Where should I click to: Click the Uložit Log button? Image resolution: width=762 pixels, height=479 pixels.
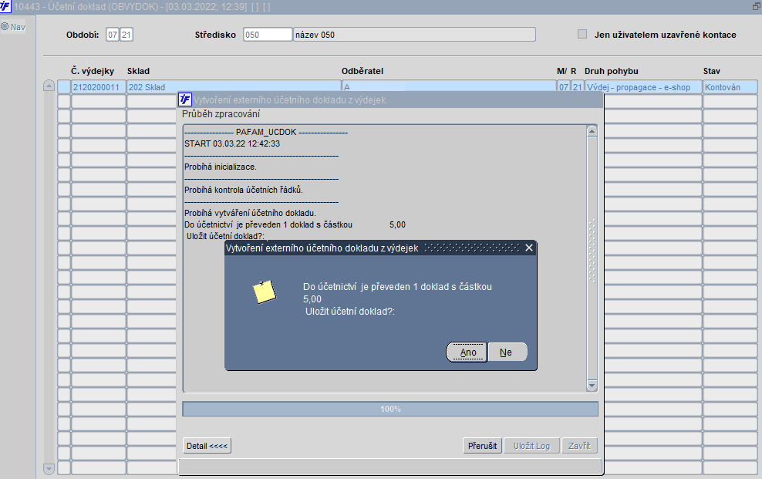pos(531,446)
